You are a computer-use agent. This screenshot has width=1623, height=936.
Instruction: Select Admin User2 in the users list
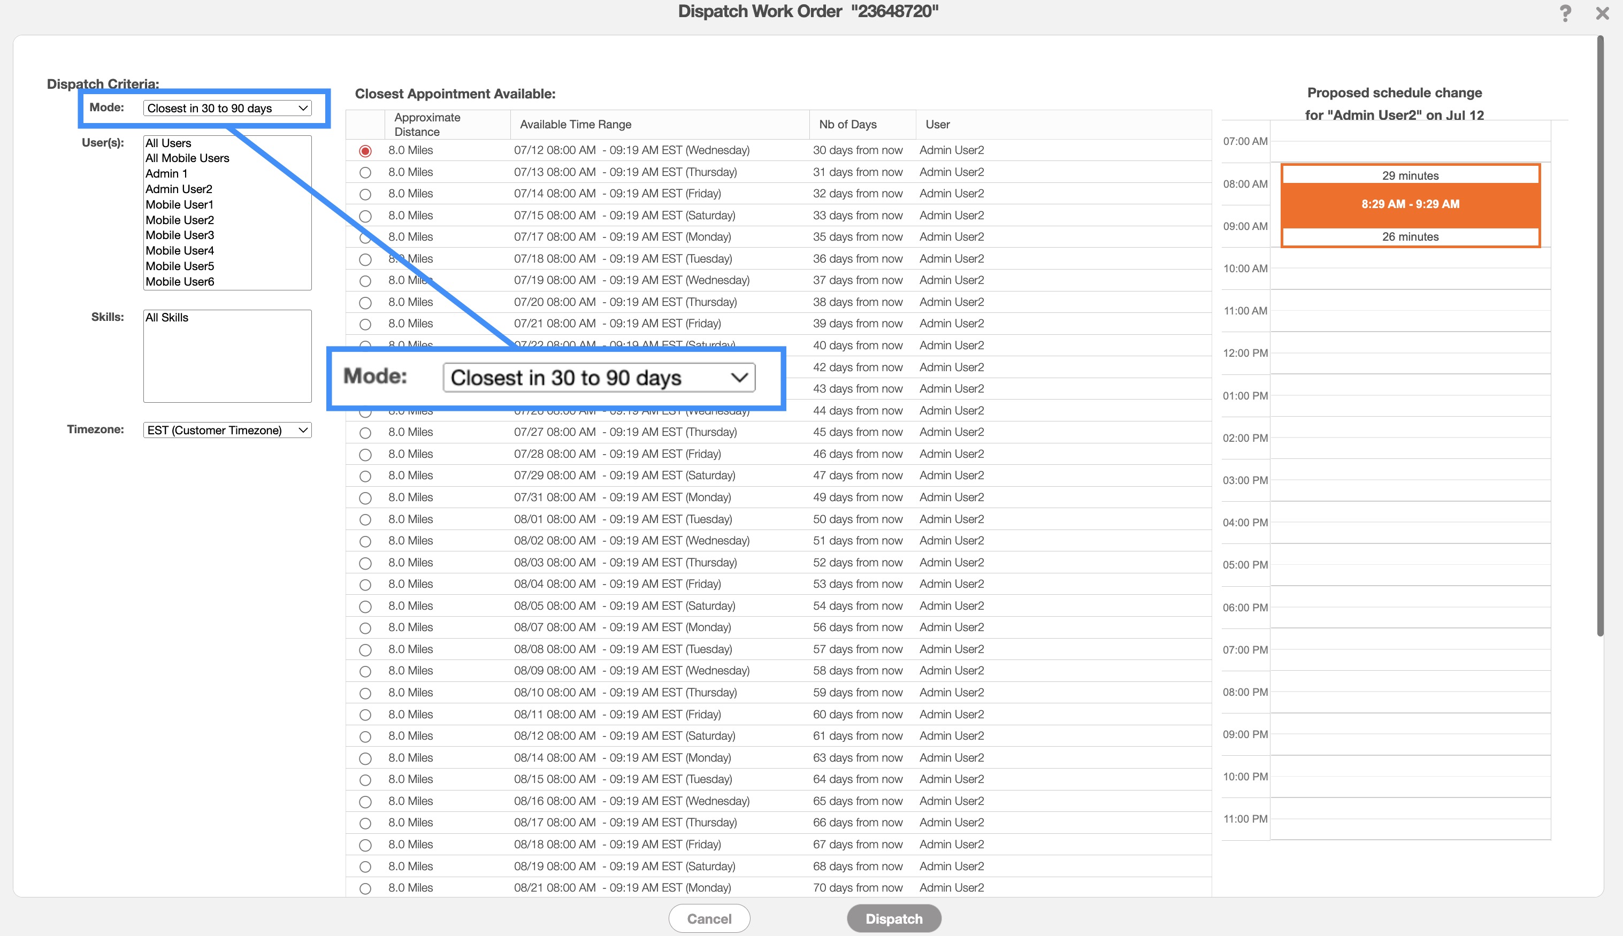[179, 189]
